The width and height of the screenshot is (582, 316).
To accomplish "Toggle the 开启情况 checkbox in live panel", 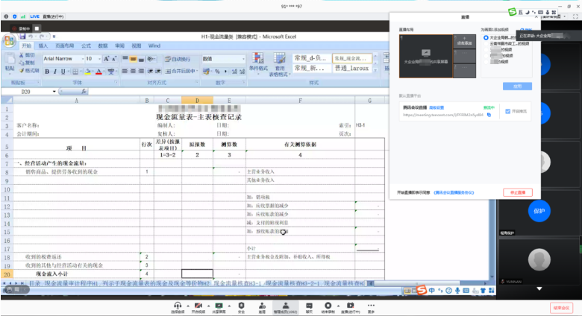I will 508,112.
